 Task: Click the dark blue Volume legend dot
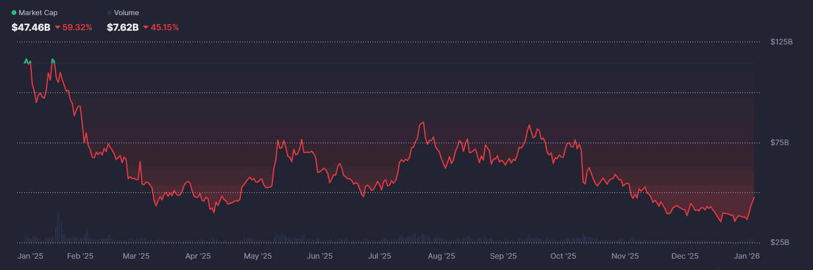point(110,13)
